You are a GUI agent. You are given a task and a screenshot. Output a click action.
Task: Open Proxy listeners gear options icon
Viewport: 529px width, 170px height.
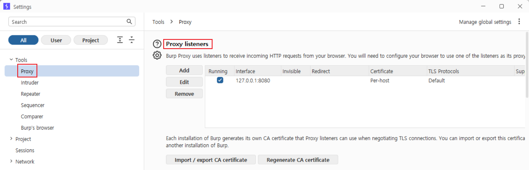157,55
